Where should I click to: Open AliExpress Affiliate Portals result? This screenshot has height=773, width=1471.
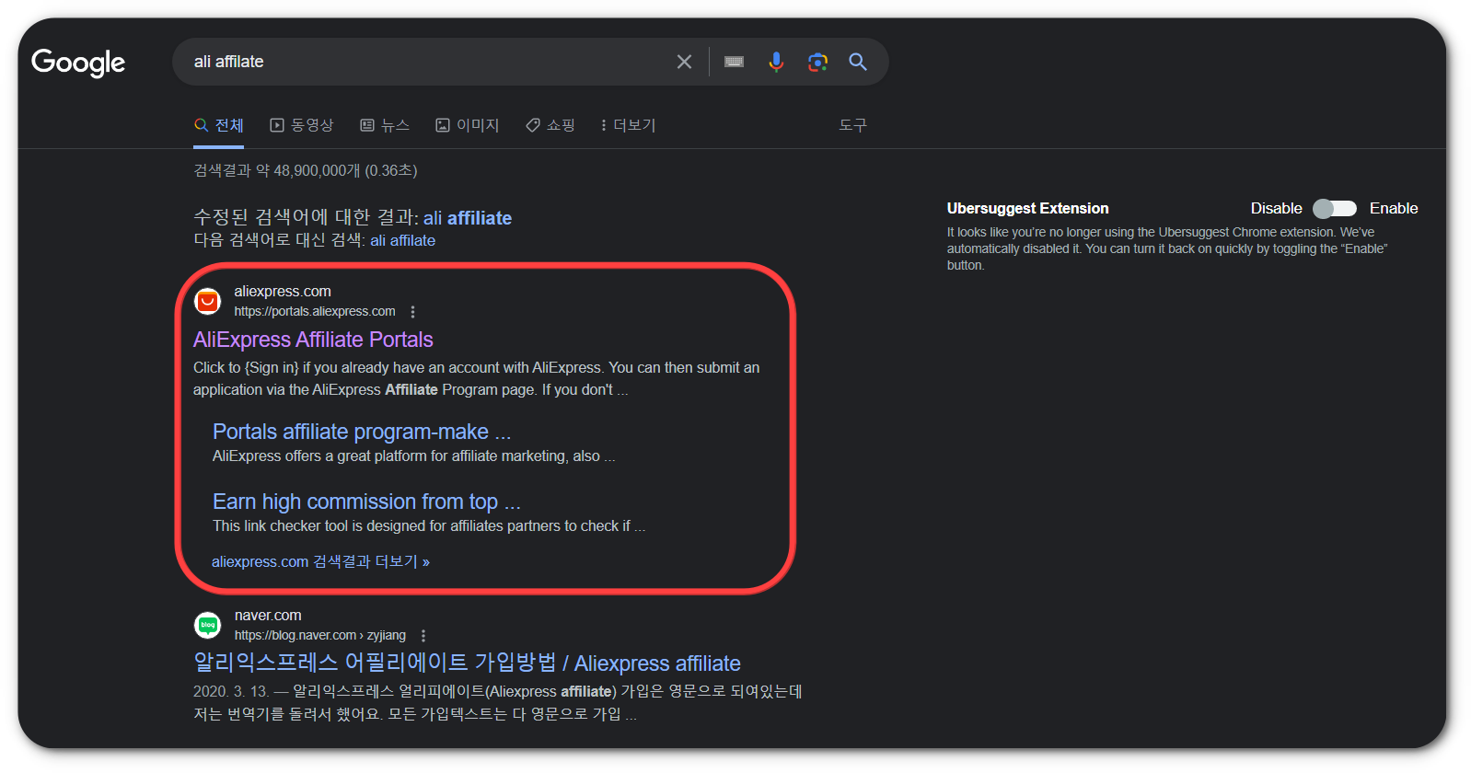[x=313, y=340]
